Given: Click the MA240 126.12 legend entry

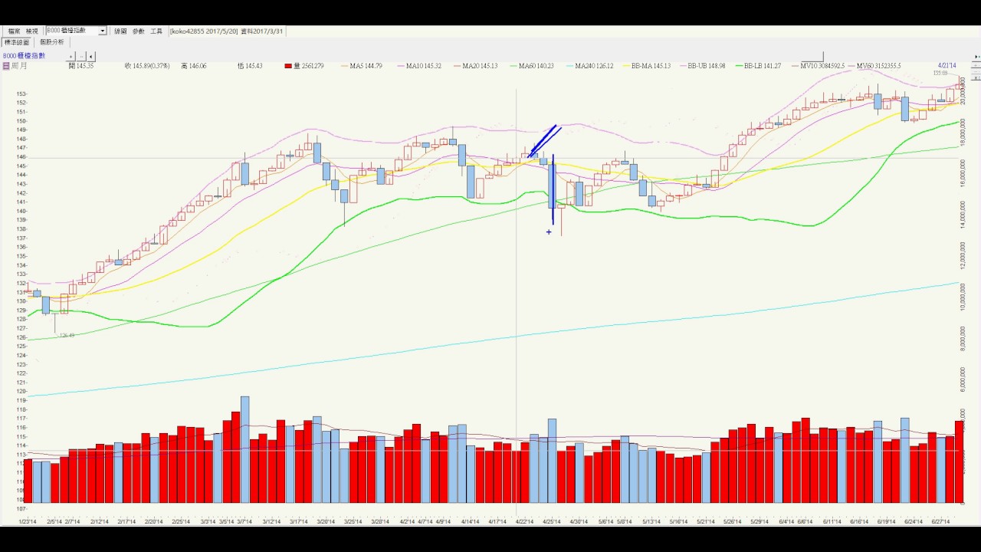Looking at the screenshot, I should 589,66.
